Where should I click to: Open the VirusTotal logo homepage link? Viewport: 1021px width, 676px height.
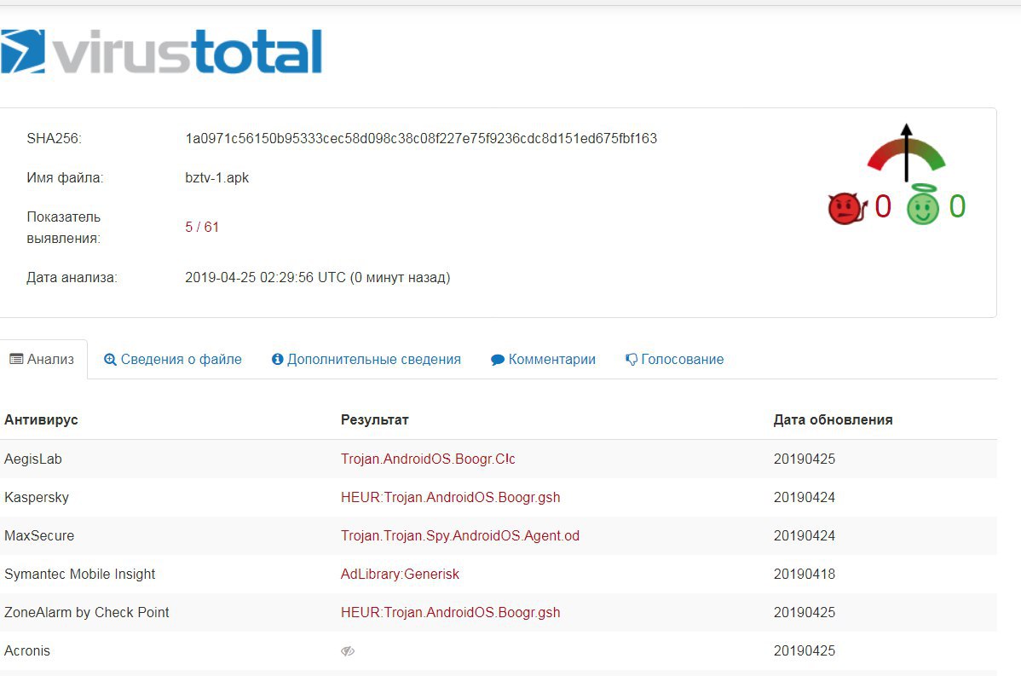(161, 51)
